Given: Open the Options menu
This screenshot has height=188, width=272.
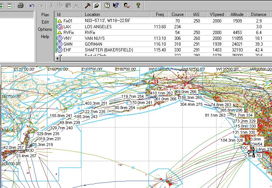Looking at the screenshot, I should point(45,29).
